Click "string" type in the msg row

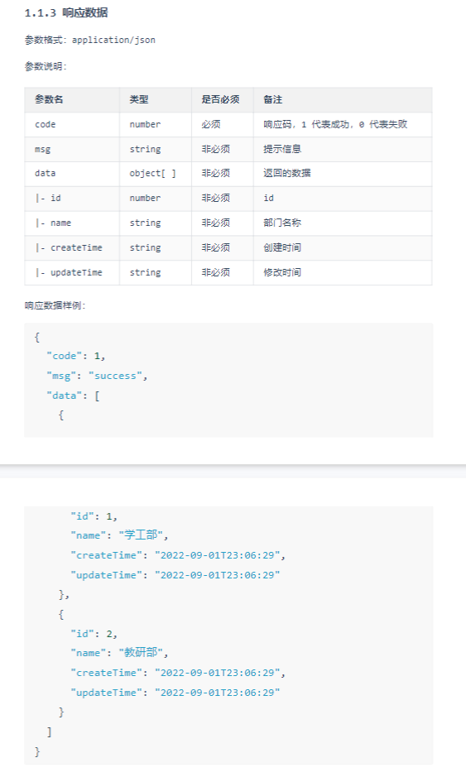point(145,149)
